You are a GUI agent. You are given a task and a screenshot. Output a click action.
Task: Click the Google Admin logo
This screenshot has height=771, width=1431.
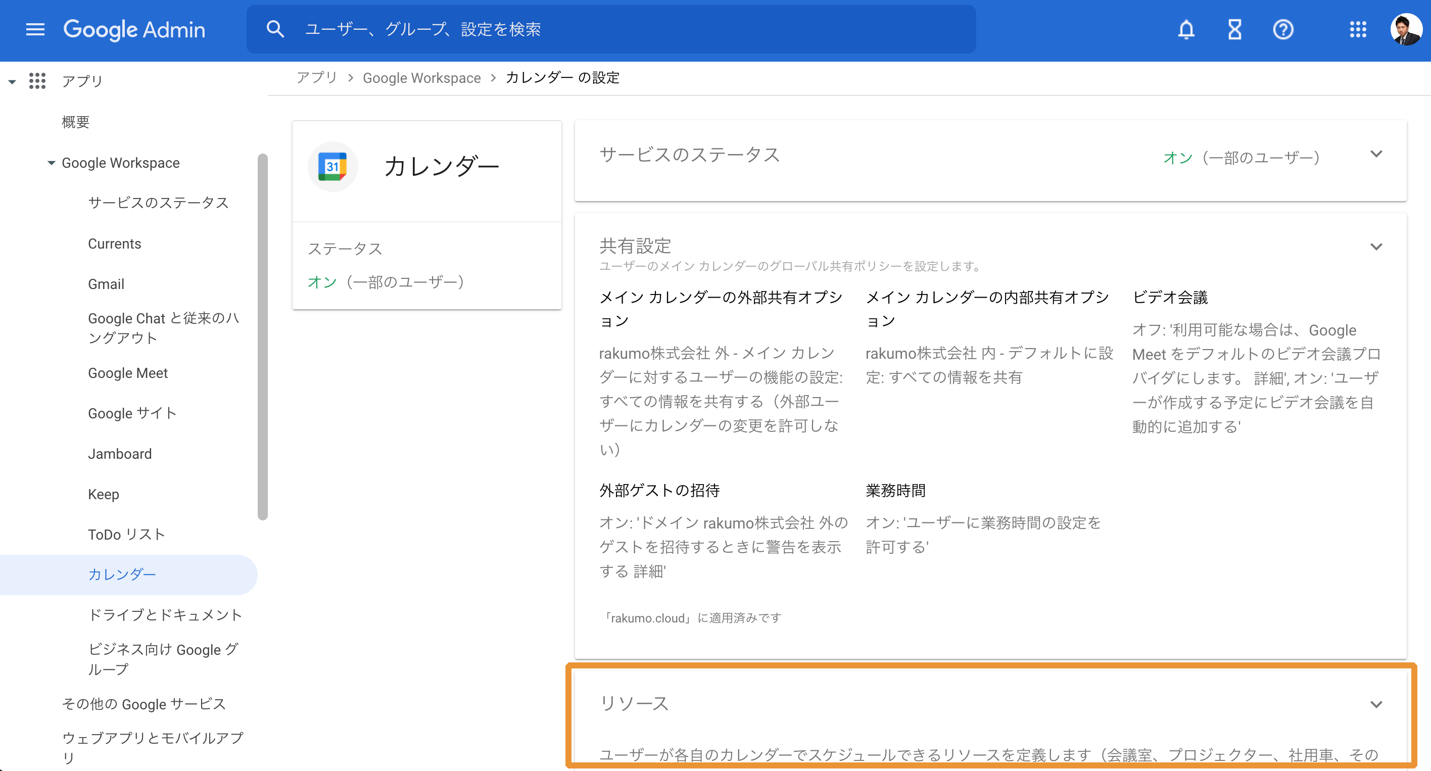pos(134,29)
